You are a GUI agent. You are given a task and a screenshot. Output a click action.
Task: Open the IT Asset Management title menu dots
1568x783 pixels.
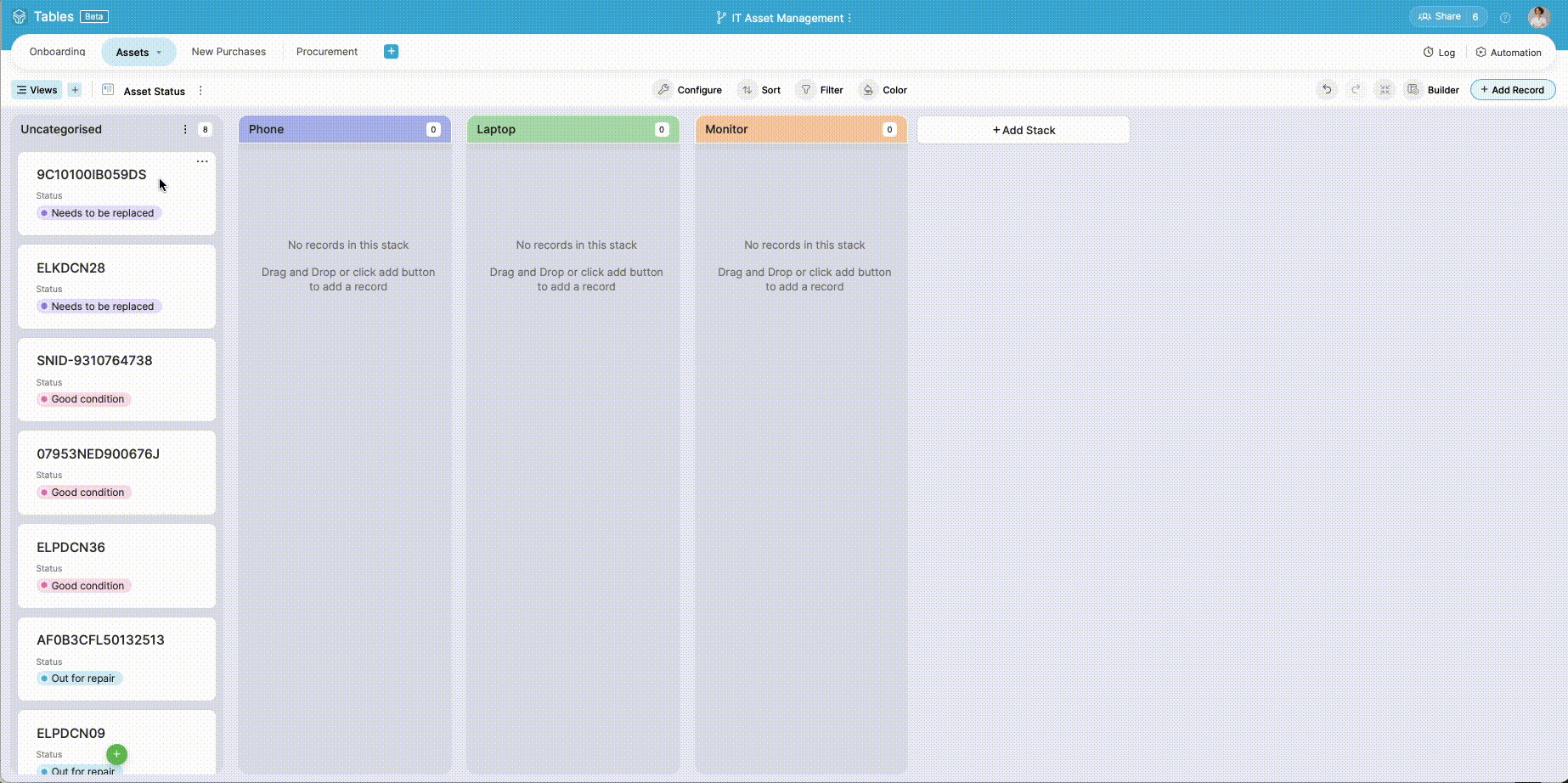coord(849,18)
